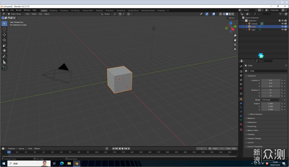Open the Scene properties tab
Image resolution: width=289 pixels, height=167 pixels.
click(x=241, y=84)
